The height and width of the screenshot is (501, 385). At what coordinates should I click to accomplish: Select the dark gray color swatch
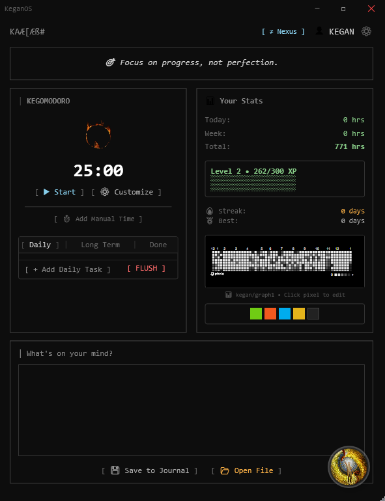pos(313,314)
